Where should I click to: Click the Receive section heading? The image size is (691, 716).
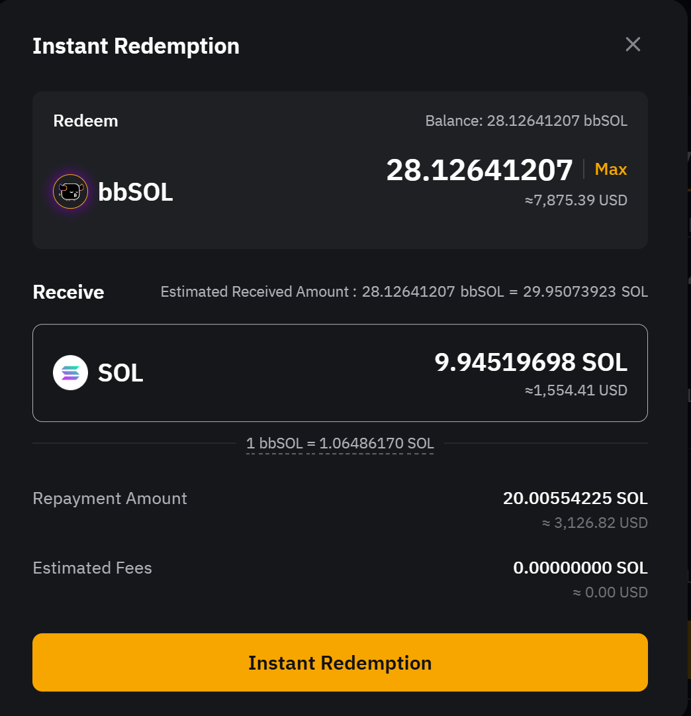pyautogui.click(x=68, y=292)
